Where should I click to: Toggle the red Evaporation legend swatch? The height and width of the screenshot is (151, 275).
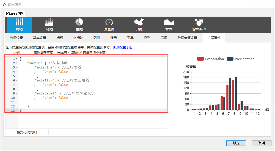point(200,59)
